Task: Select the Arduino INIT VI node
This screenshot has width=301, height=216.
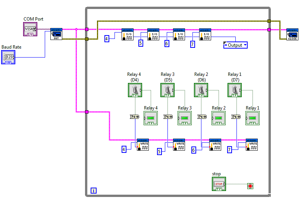Action: [56, 34]
